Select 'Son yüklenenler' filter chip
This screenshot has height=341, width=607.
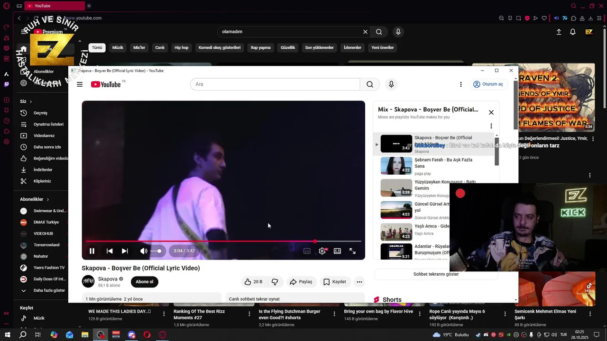point(319,47)
